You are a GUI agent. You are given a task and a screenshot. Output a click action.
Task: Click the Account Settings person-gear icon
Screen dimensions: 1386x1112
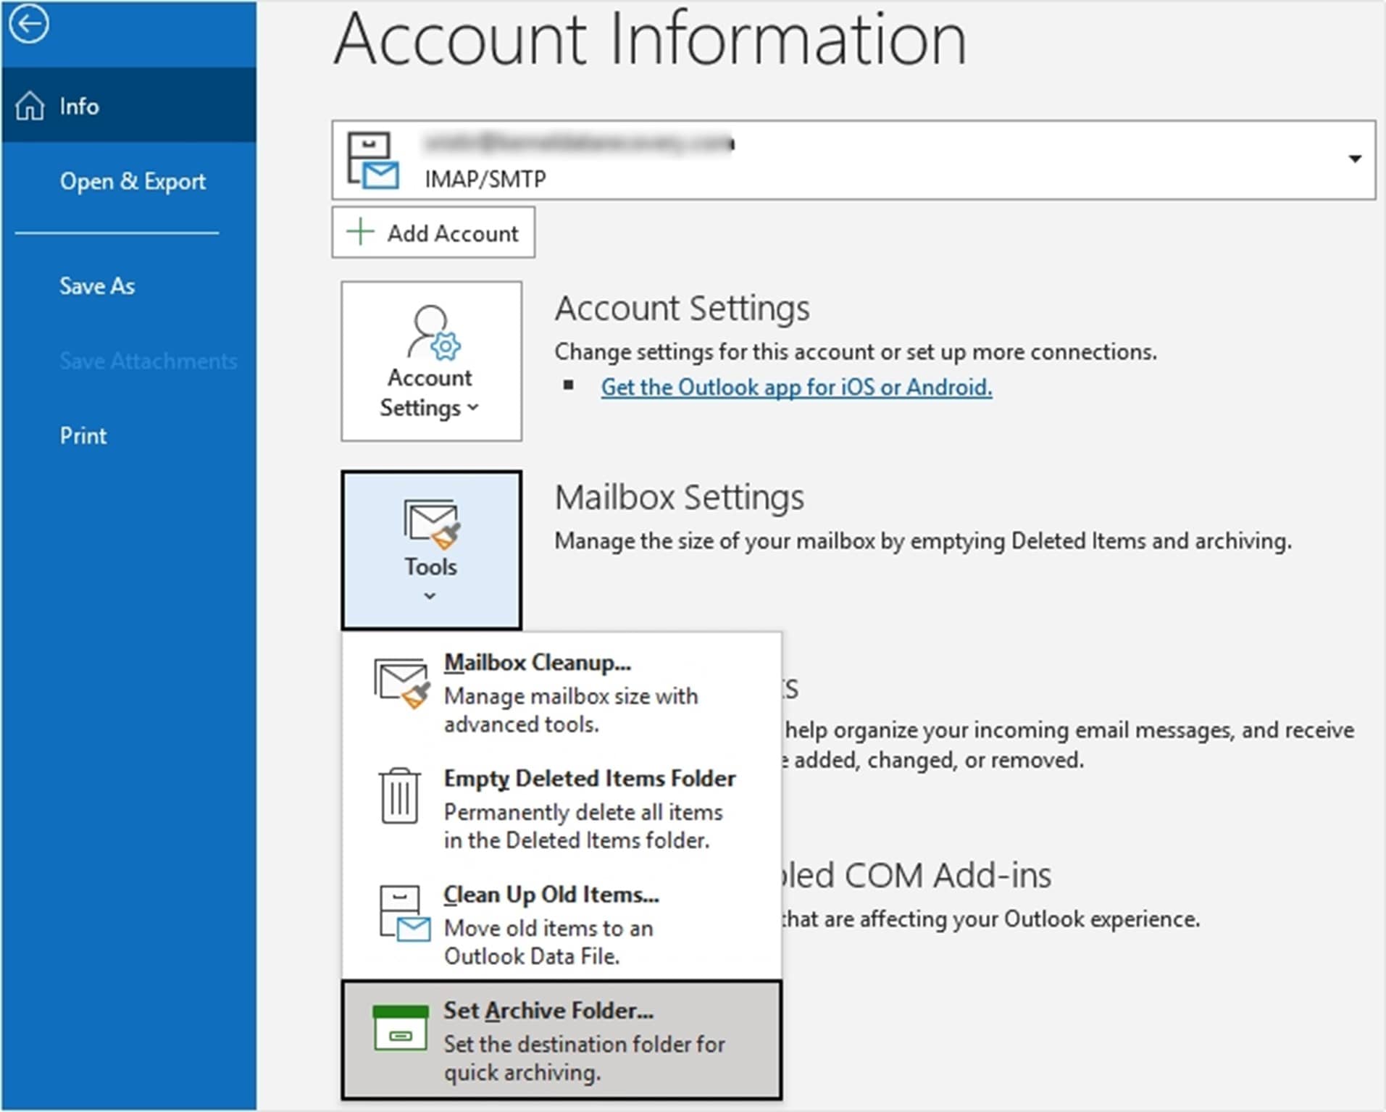[433, 332]
